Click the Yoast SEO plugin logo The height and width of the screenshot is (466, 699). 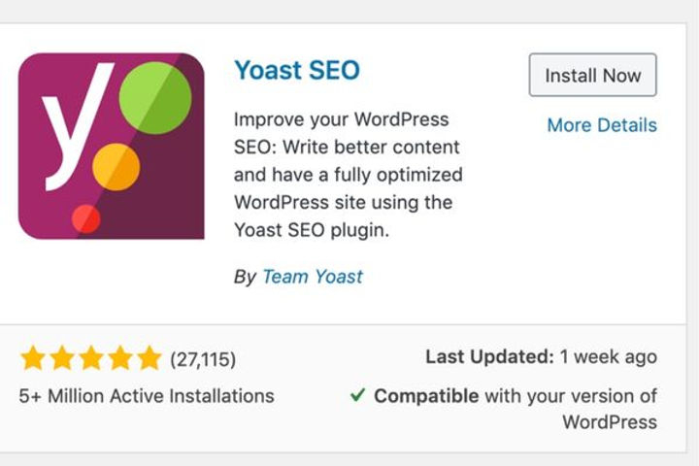pos(112,147)
